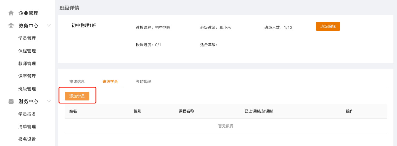Open 课程管理 from the sidebar
Screen dimensions: 397x146
tap(27, 51)
